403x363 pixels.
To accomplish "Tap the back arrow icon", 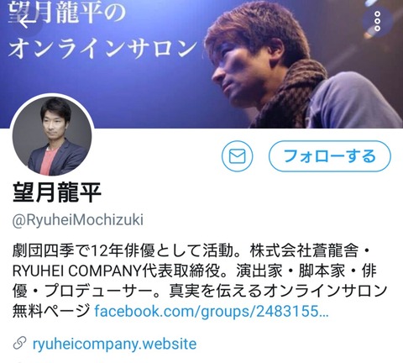I will pos(28,21).
